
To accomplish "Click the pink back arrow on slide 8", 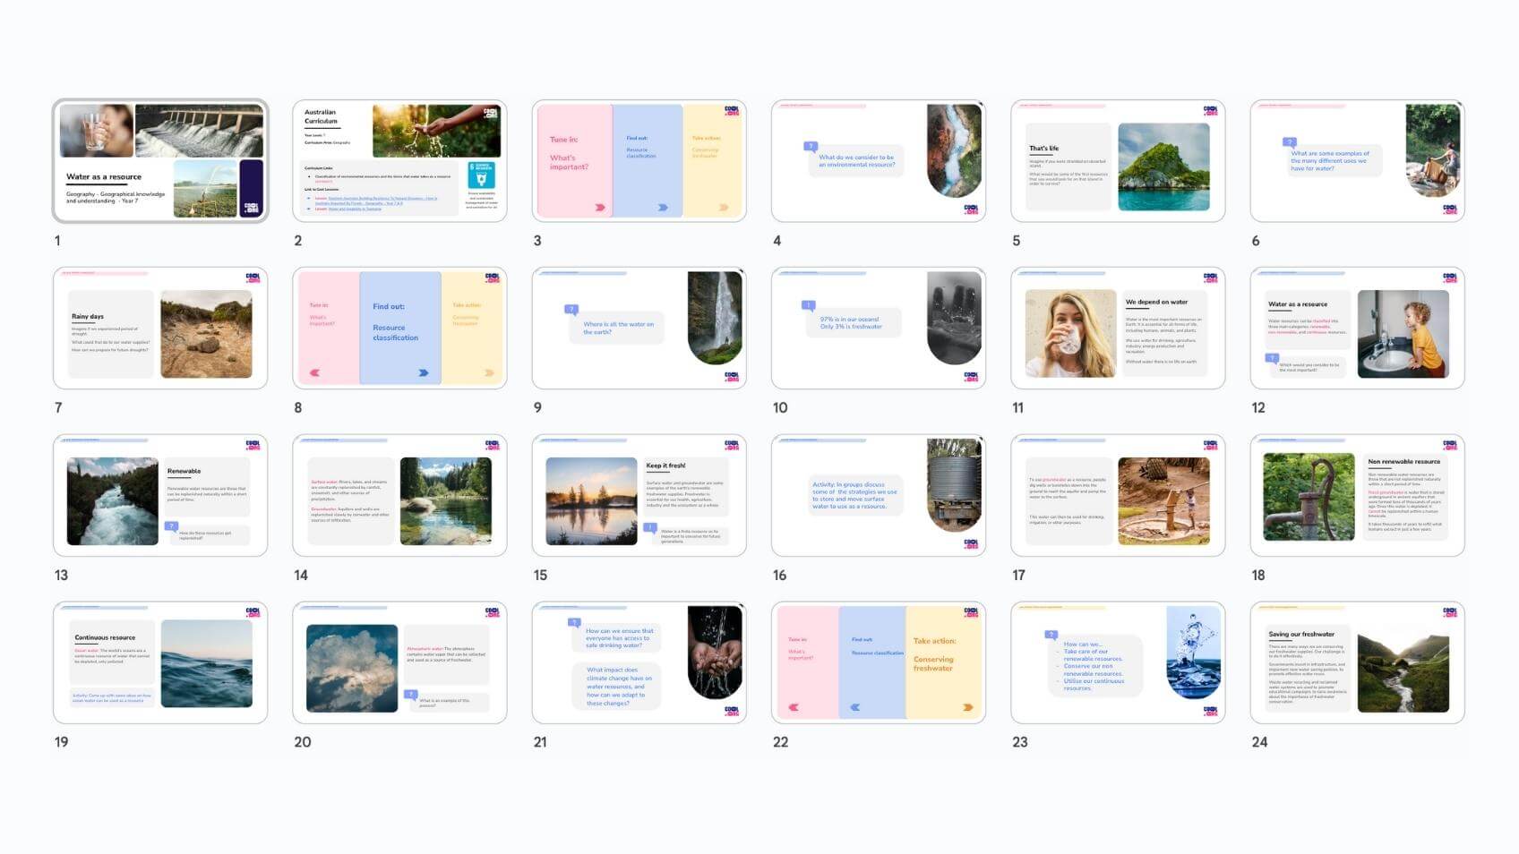I will pos(314,373).
